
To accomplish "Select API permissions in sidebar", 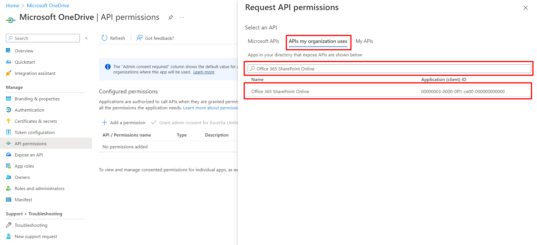I will click(46, 144).
